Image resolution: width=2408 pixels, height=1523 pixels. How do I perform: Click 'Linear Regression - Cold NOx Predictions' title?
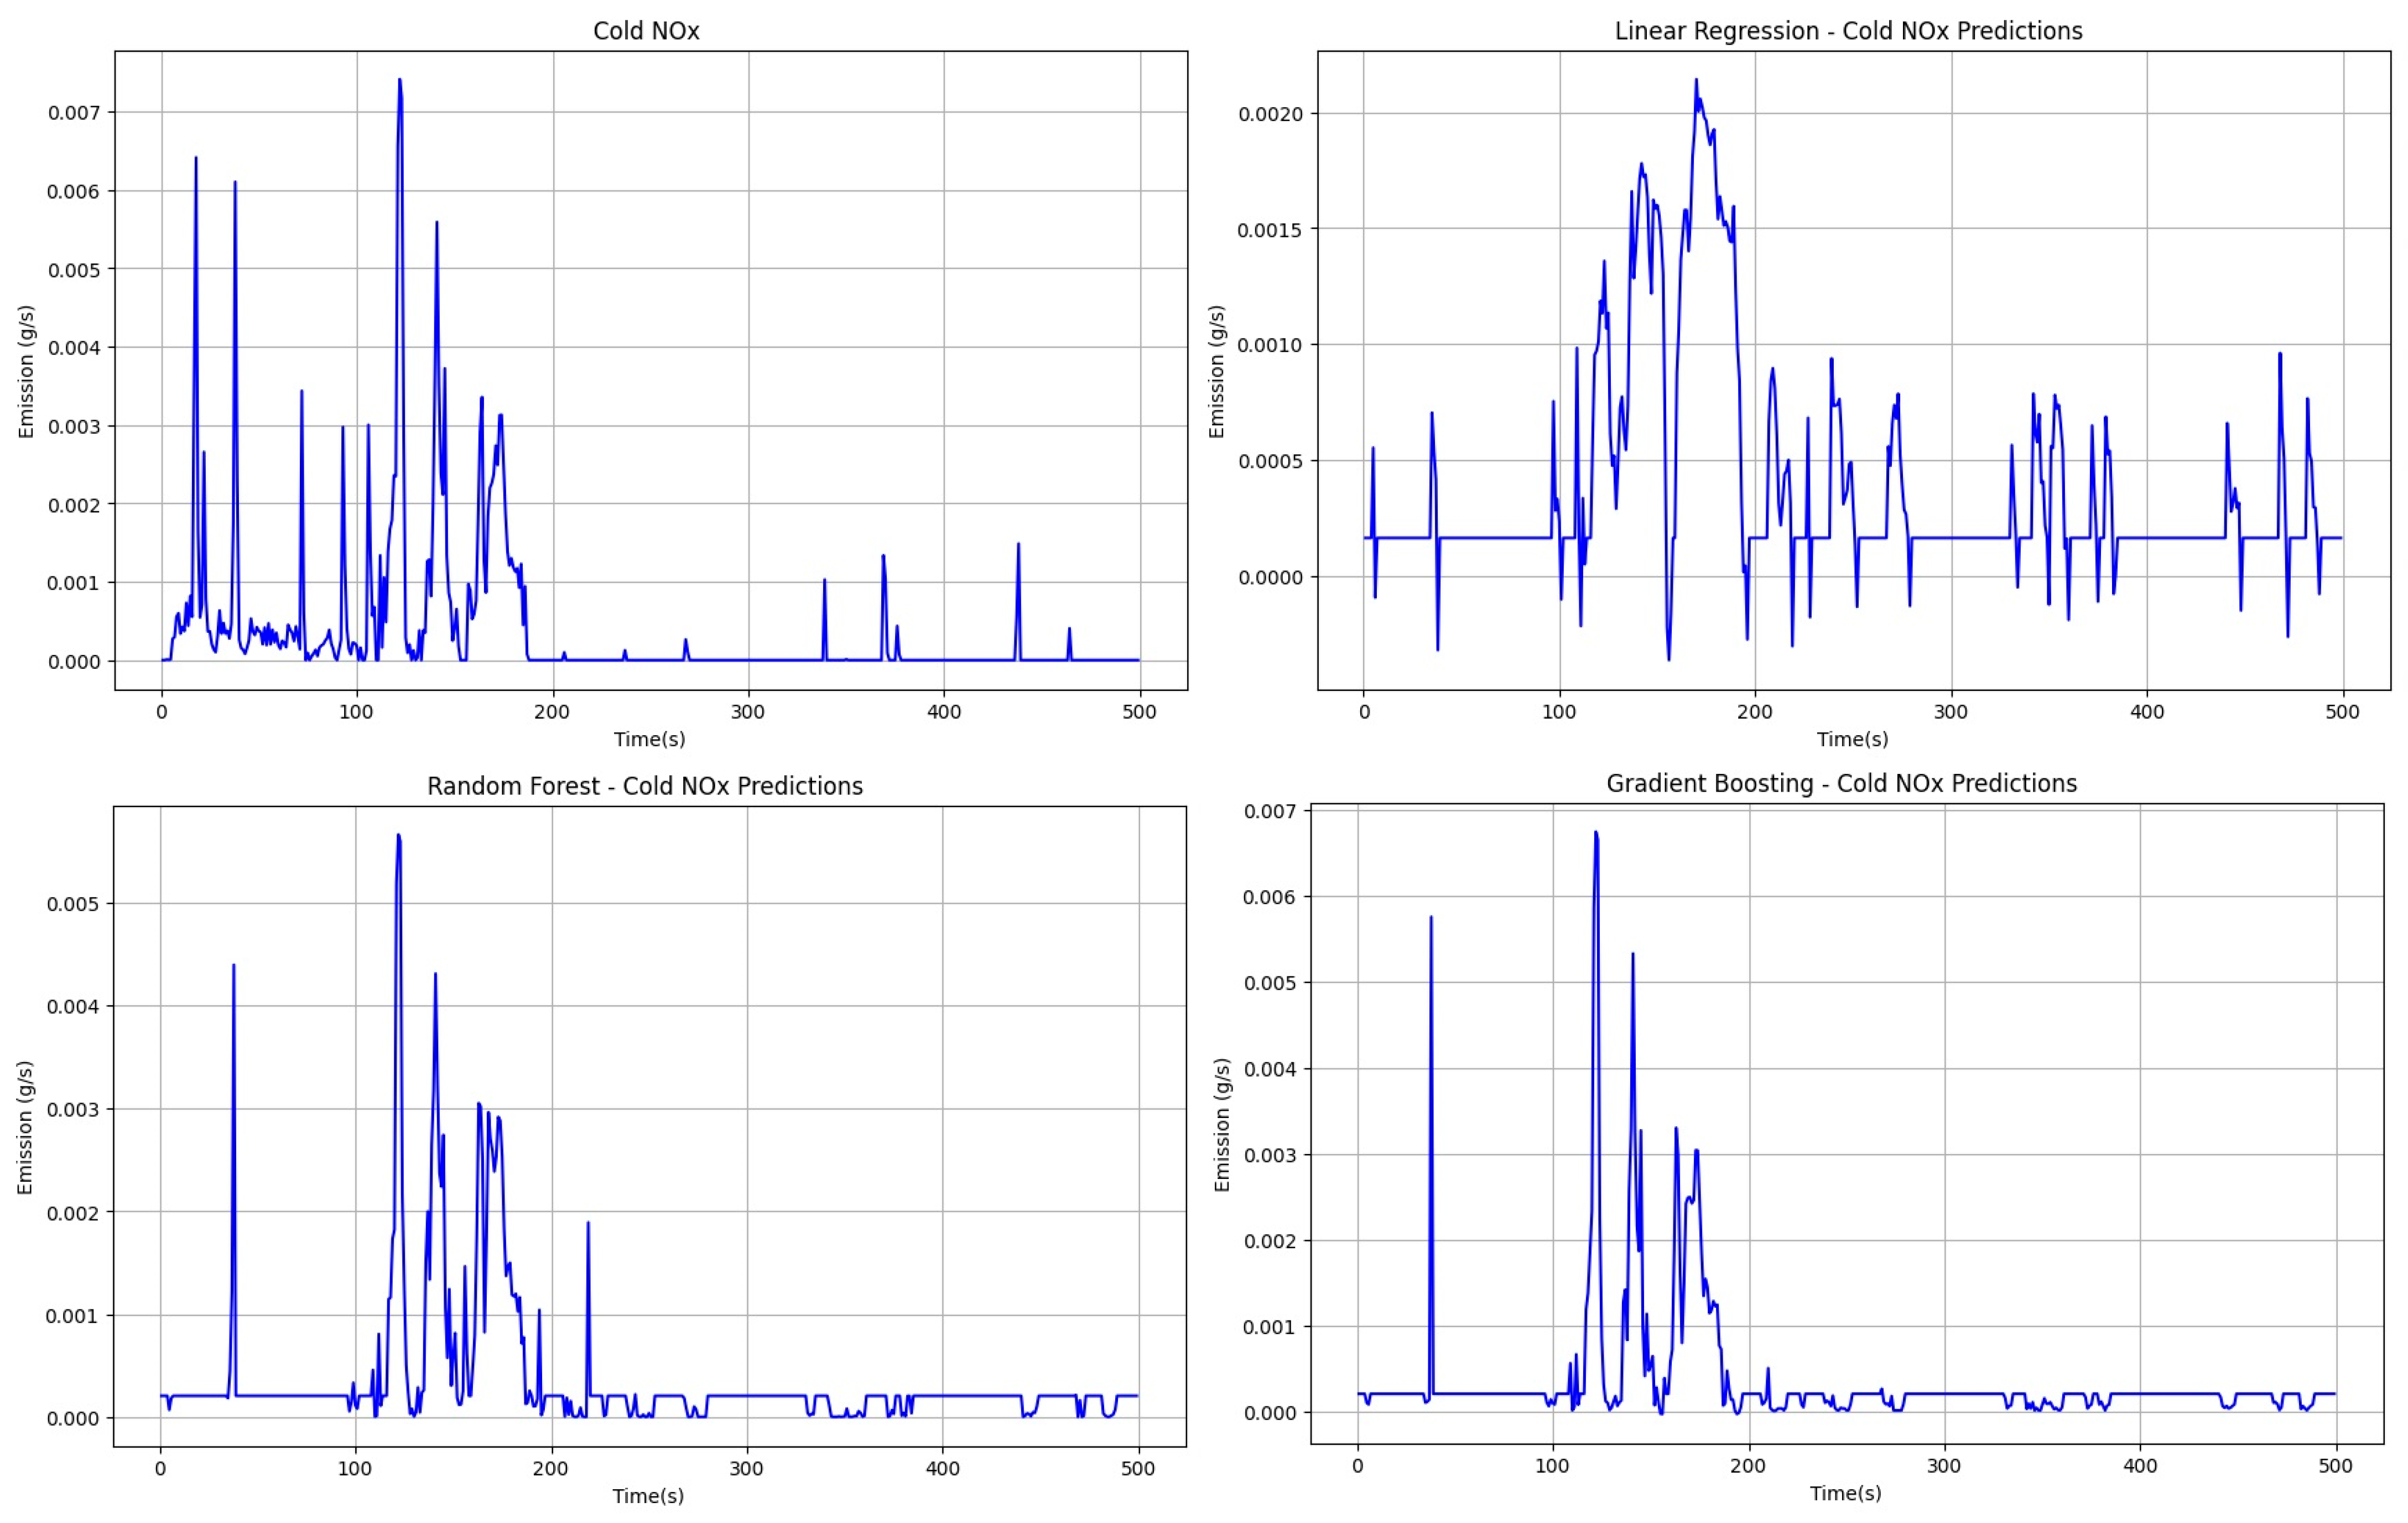pos(1848,31)
